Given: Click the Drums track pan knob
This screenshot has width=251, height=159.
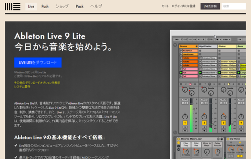Looking at the screenshot, I should 185,116.
